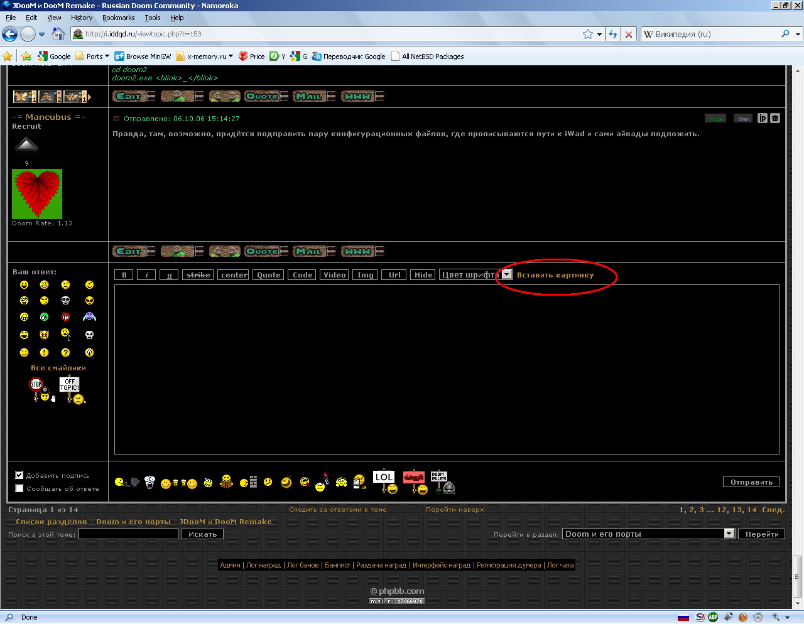Click the trash icon on Mancubus post
This screenshot has width=804, height=624.
click(x=775, y=118)
